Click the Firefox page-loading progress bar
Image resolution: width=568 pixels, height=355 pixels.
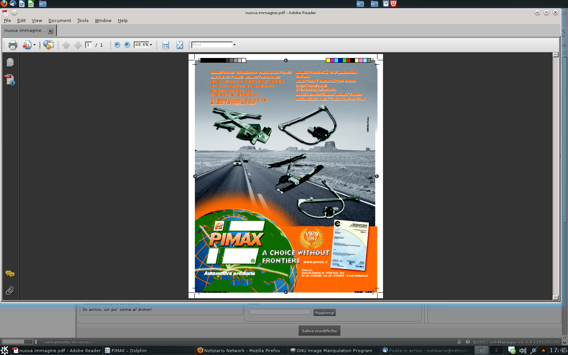point(18,342)
